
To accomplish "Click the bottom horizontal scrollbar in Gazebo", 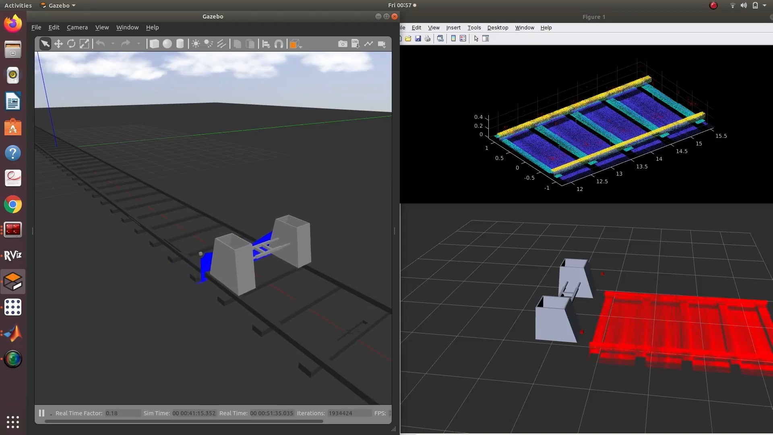I will point(184,421).
